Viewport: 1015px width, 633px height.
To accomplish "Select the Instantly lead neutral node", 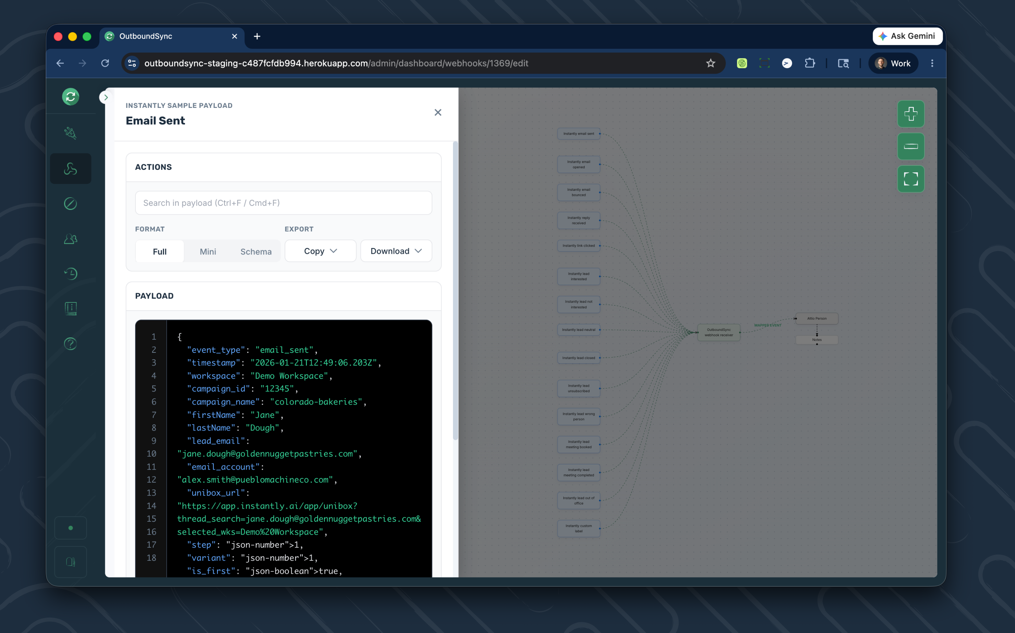I will pyautogui.click(x=578, y=330).
